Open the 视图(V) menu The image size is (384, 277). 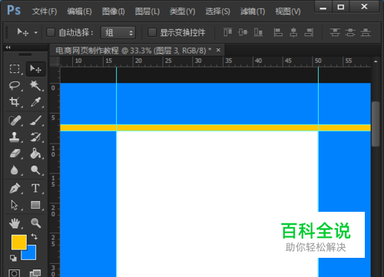288,12
